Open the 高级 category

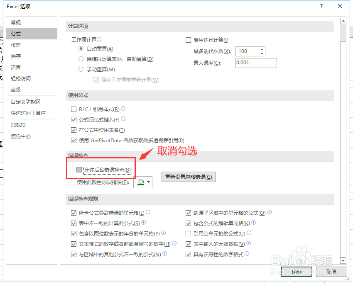(32, 90)
